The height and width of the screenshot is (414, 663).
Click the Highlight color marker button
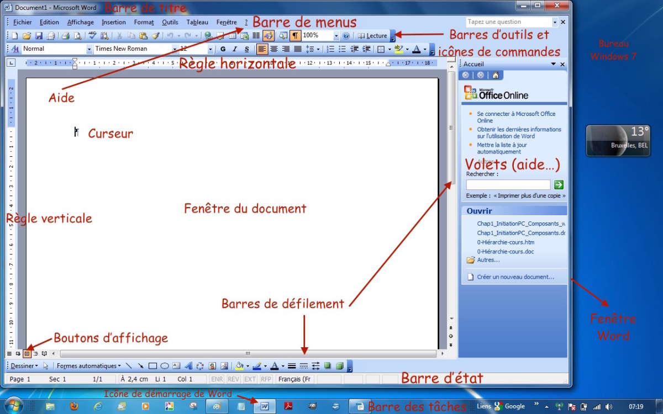coord(399,49)
